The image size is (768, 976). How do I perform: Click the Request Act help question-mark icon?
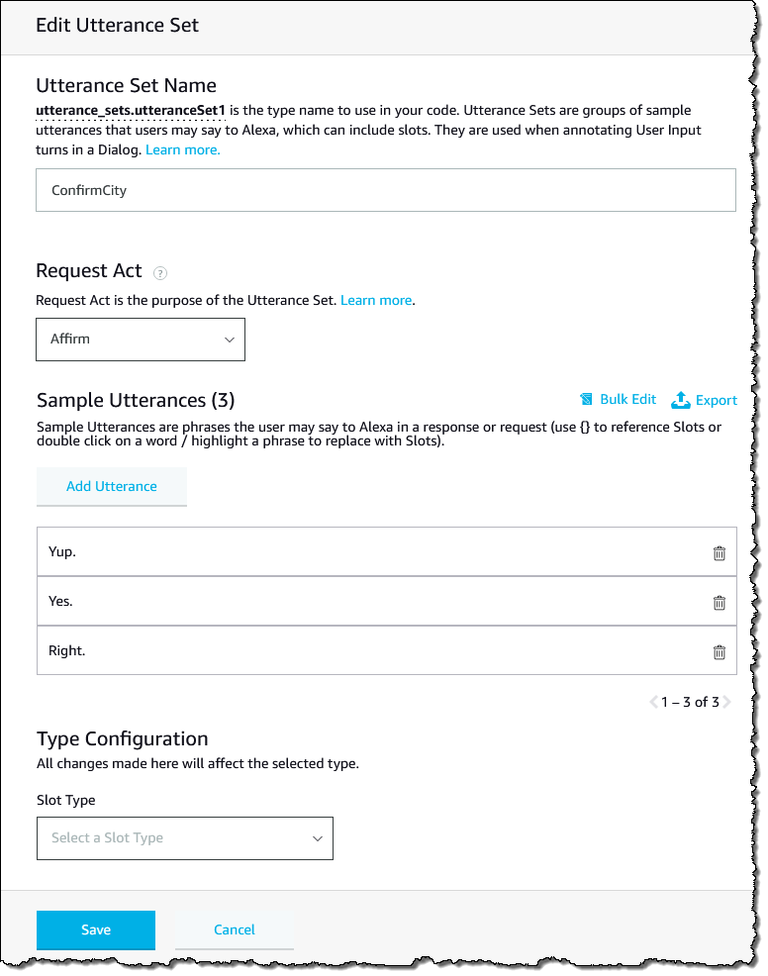pyautogui.click(x=160, y=273)
